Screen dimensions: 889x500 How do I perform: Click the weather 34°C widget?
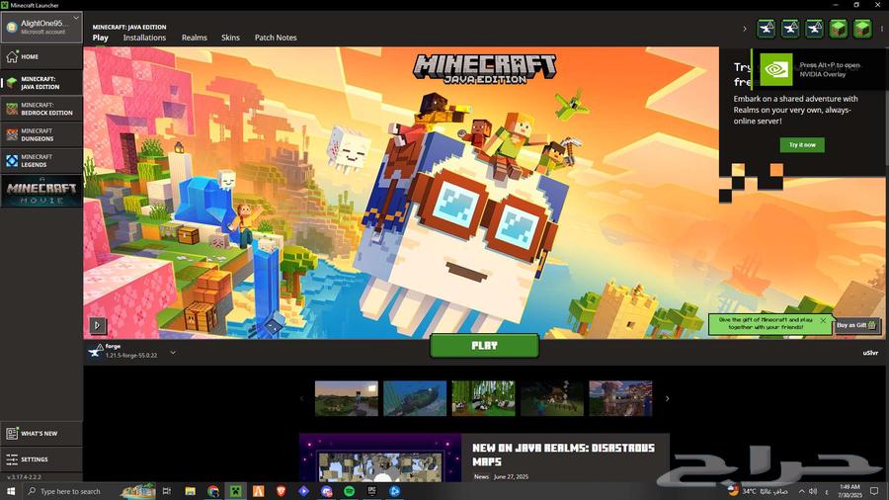760,491
